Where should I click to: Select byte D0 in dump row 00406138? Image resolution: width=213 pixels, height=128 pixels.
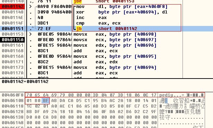[29, 117]
